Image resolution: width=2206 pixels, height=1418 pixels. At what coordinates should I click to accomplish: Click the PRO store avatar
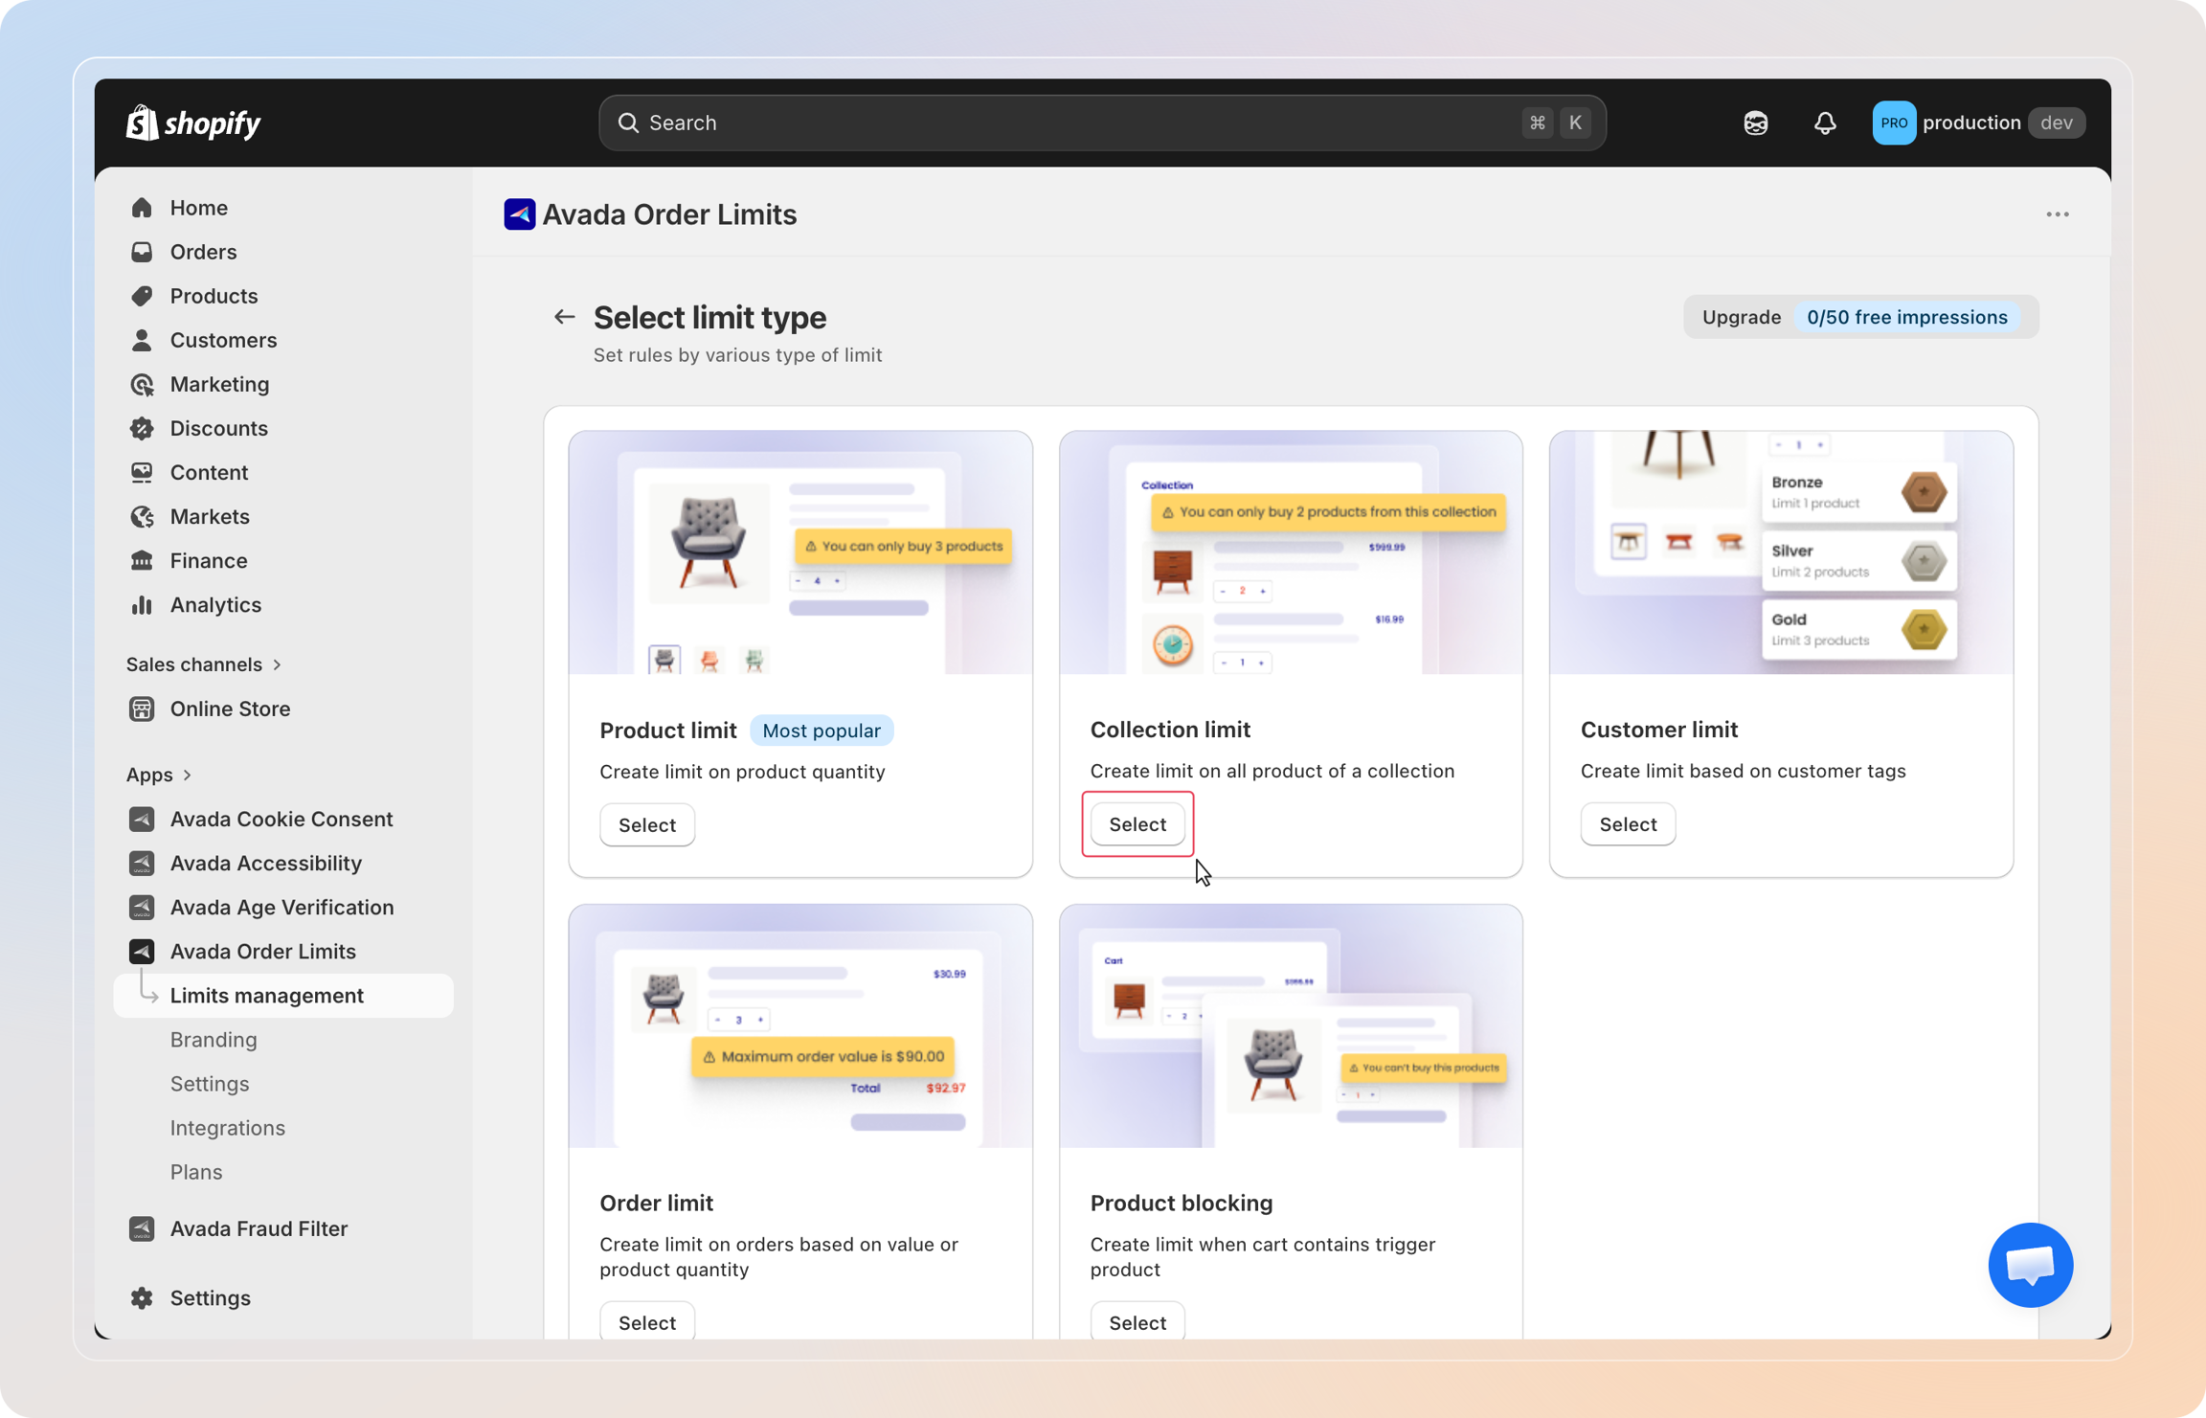pyautogui.click(x=1893, y=123)
